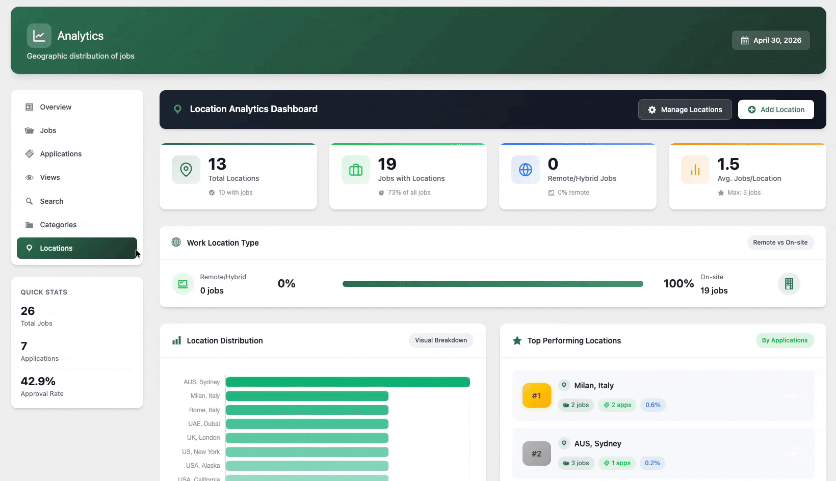Screen dimensions: 836x481
Task: Click the AUS, Sydney bar in chart
Action: 348,382
